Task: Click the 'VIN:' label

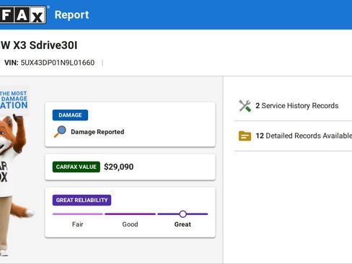Action: [12, 63]
